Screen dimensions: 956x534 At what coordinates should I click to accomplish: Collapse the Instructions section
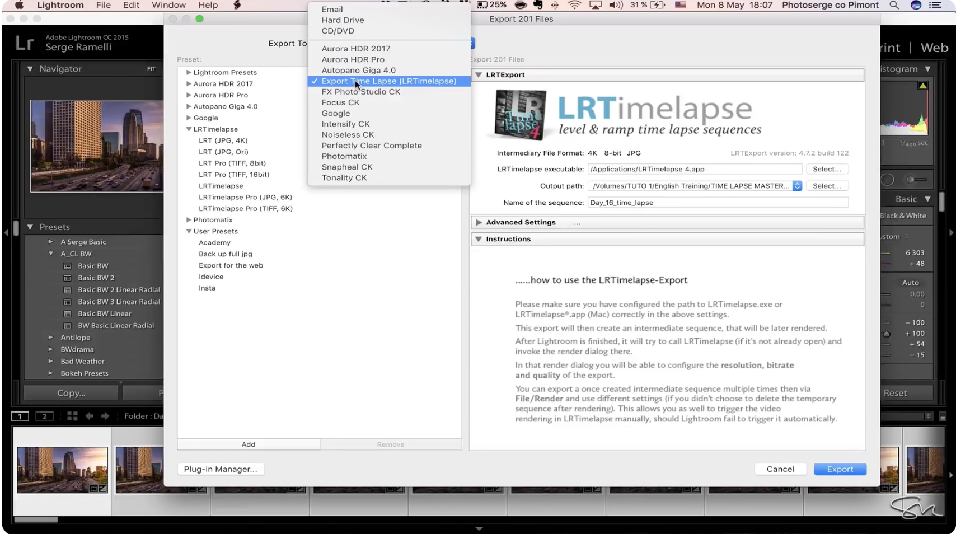(479, 239)
